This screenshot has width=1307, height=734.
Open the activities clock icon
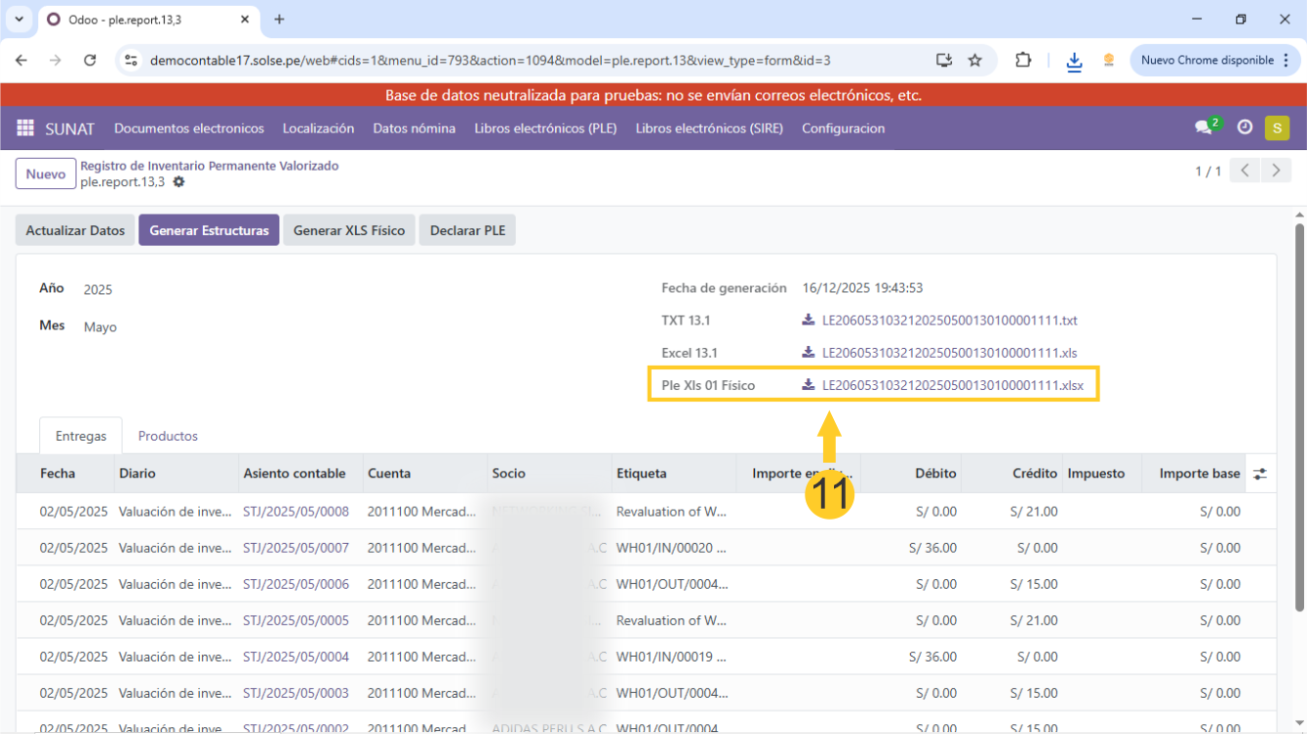1245,128
